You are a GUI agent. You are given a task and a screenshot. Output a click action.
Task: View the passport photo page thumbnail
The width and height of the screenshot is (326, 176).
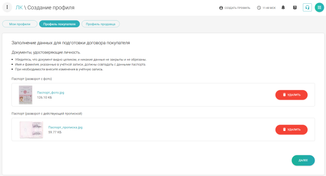click(x=26, y=95)
